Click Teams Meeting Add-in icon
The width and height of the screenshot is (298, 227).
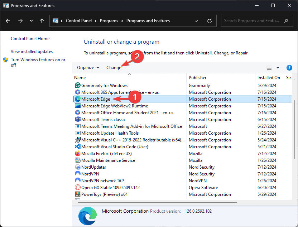coord(77,126)
